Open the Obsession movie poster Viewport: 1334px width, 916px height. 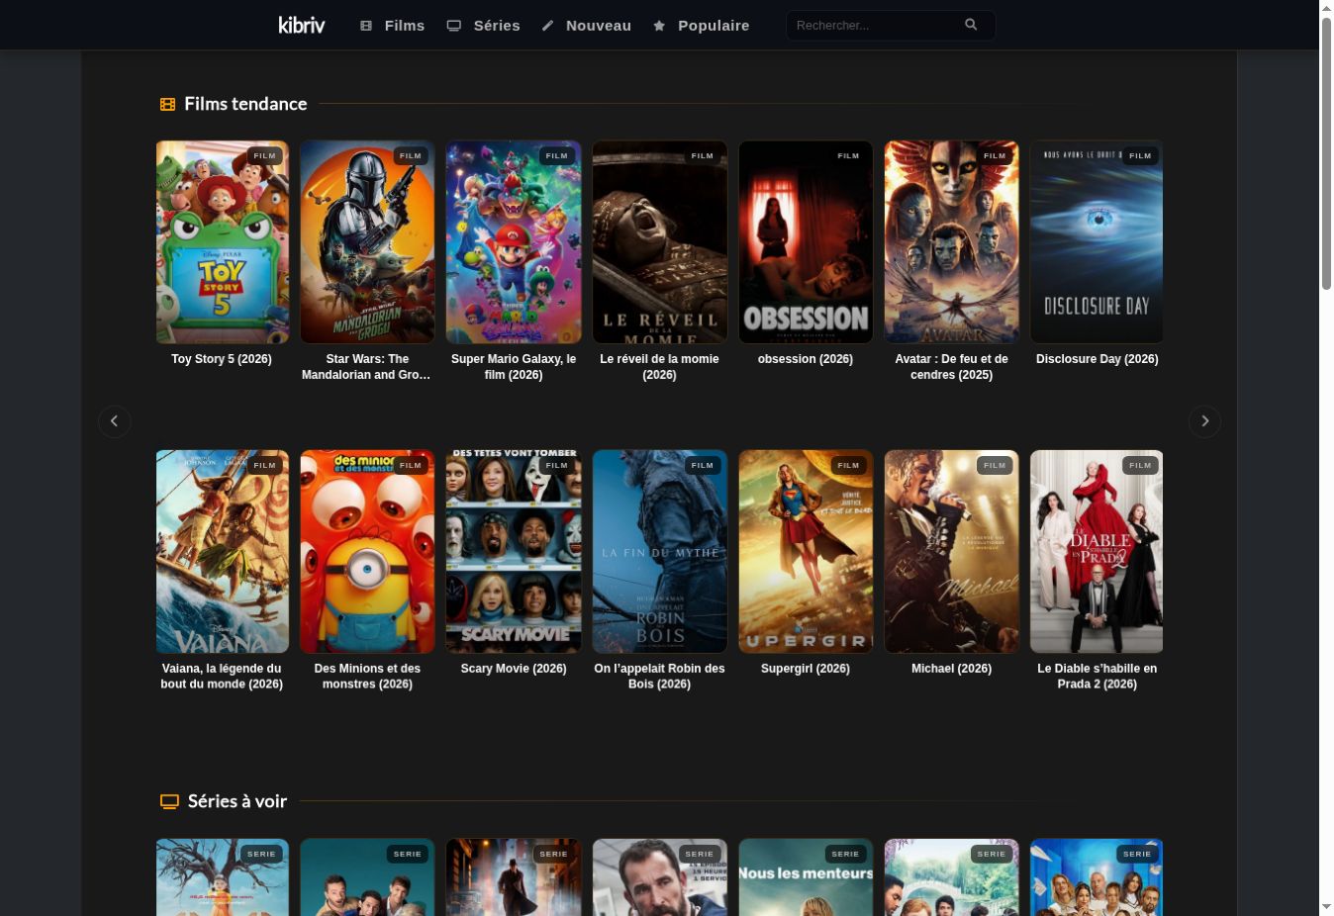(806, 242)
